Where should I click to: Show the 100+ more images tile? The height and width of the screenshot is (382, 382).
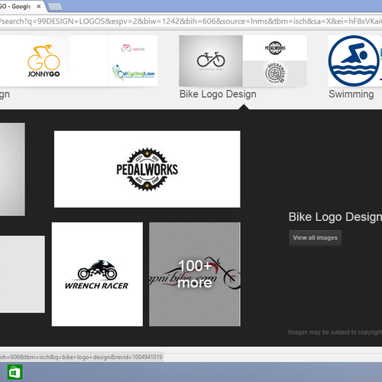(x=195, y=274)
